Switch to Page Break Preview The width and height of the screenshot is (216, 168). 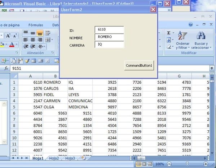150,164
